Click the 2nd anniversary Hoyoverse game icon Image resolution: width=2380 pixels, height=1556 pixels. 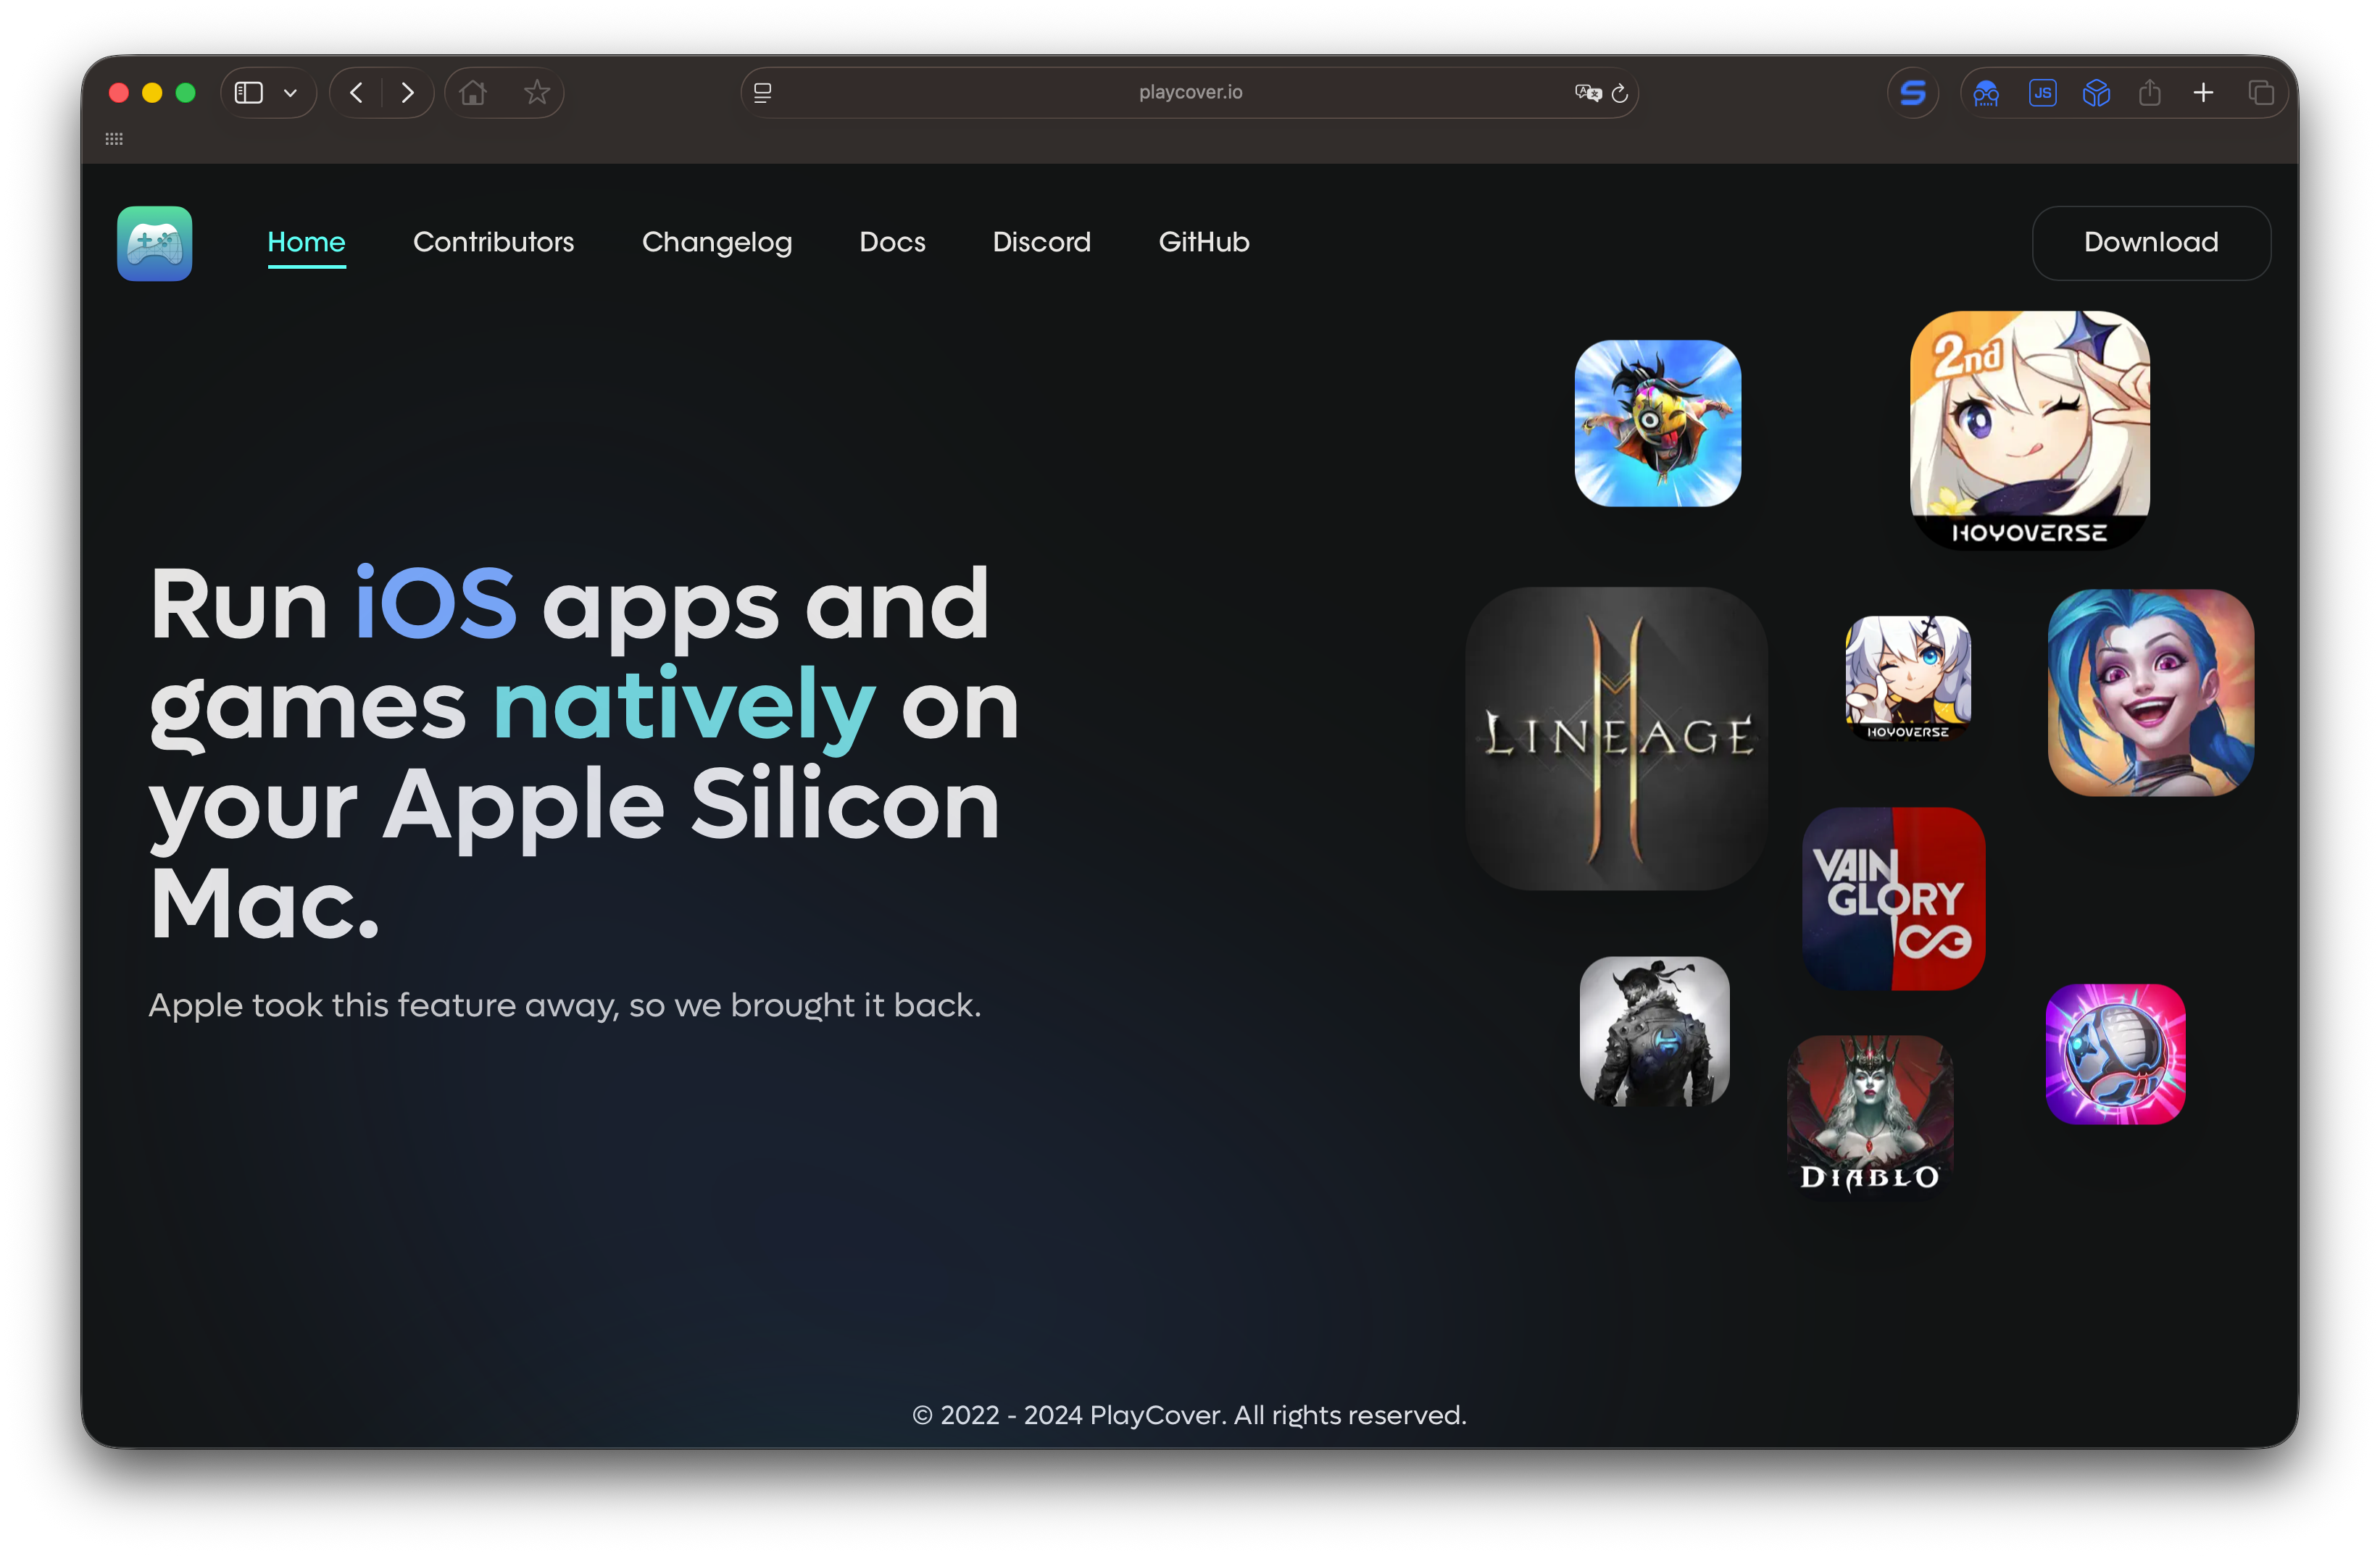tap(2029, 430)
